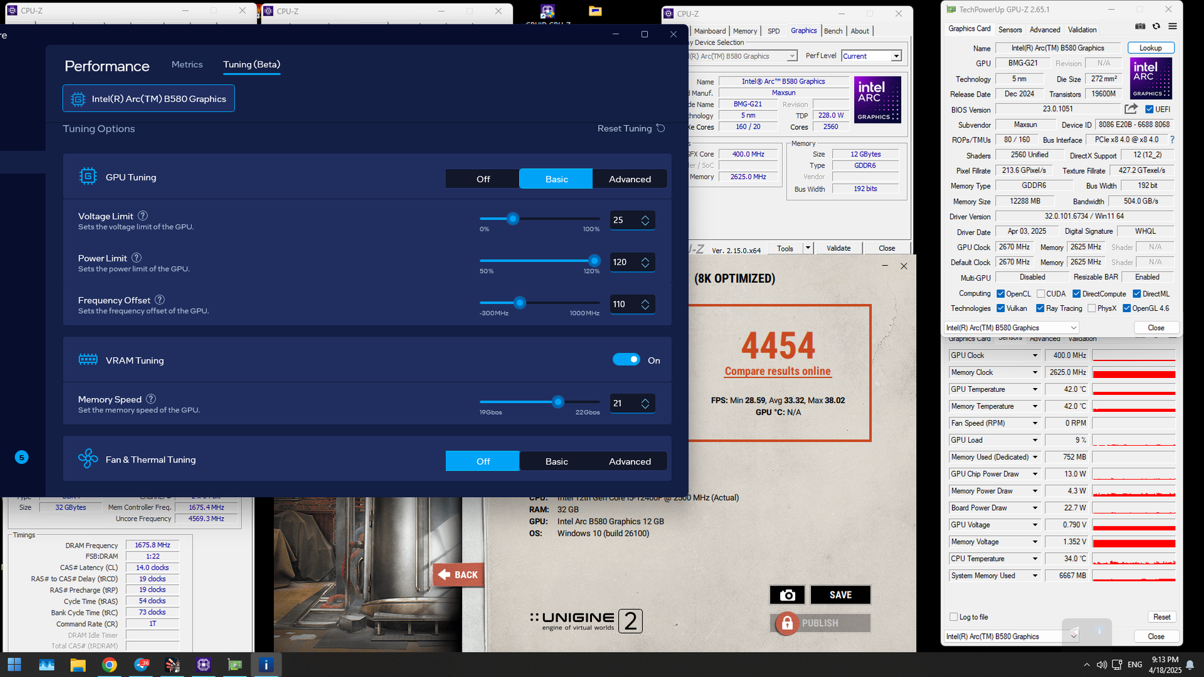This screenshot has height=677, width=1204.
Task: Click the volume icon in system tray
Action: point(1101,664)
